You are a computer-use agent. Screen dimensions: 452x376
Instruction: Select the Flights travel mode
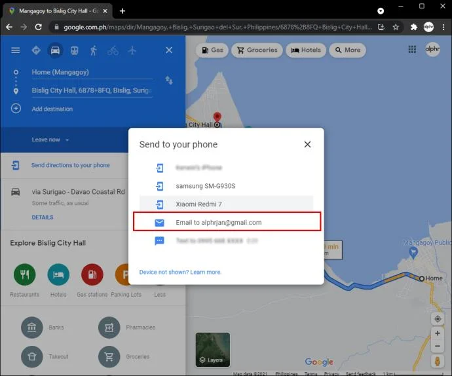pos(132,50)
